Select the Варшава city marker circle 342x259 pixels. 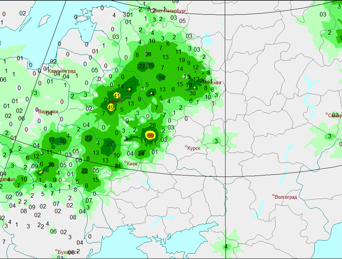click(38, 110)
